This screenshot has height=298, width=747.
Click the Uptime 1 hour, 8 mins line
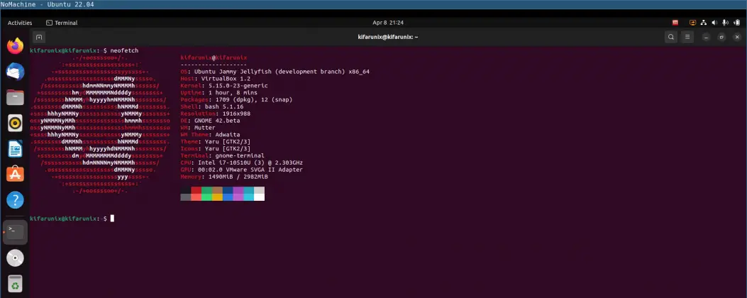pyautogui.click(x=218, y=92)
